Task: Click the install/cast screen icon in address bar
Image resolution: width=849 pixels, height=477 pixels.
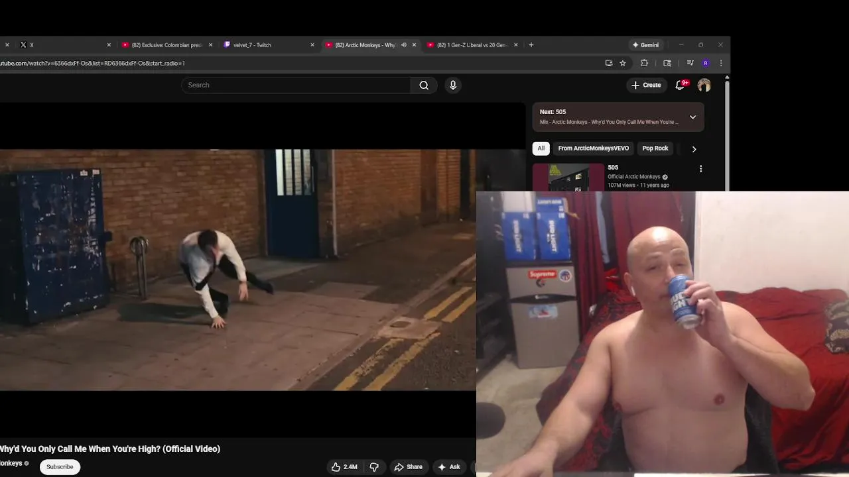Action: (609, 63)
